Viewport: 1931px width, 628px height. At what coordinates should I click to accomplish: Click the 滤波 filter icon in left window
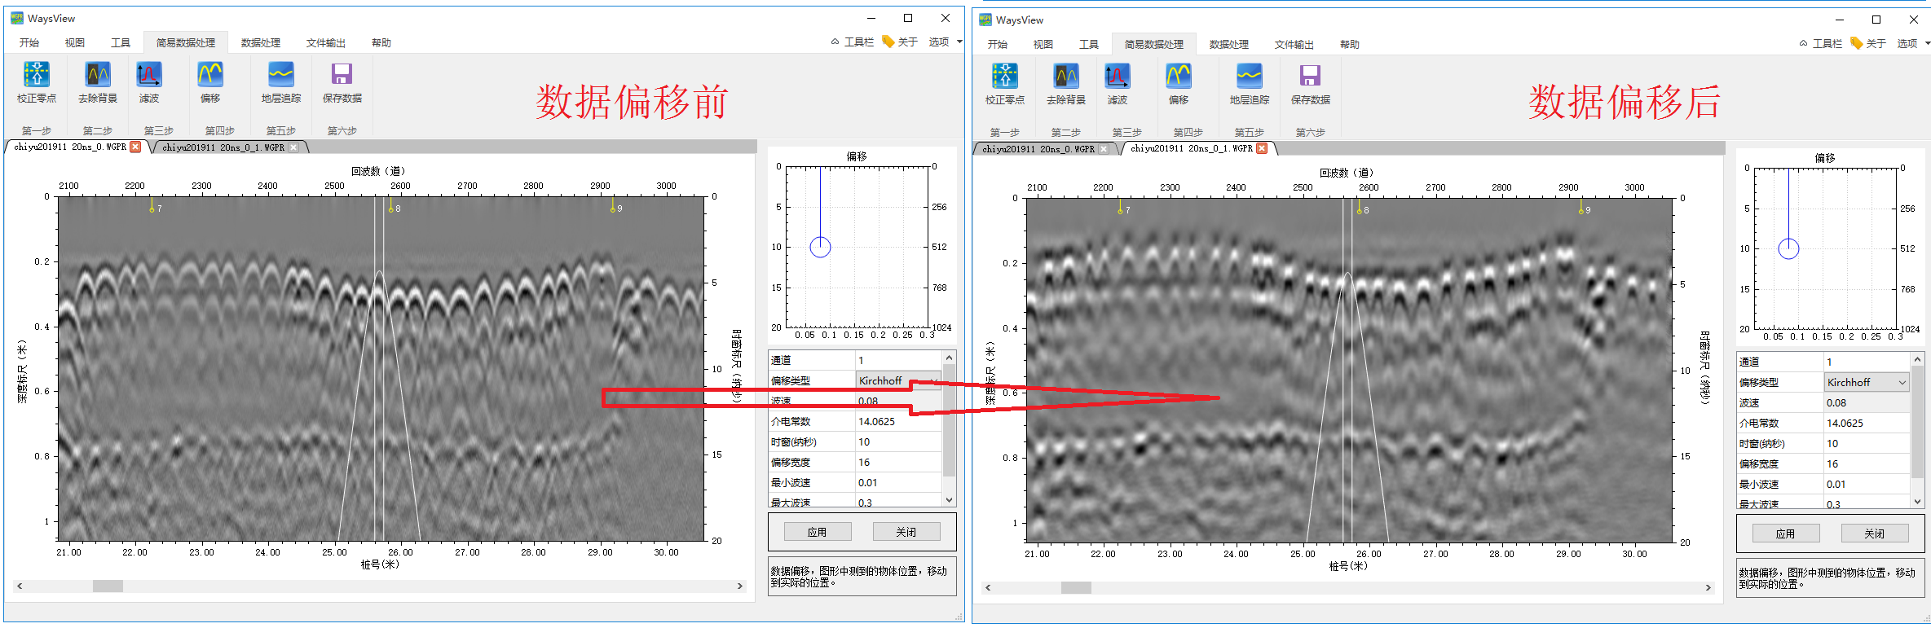148,75
